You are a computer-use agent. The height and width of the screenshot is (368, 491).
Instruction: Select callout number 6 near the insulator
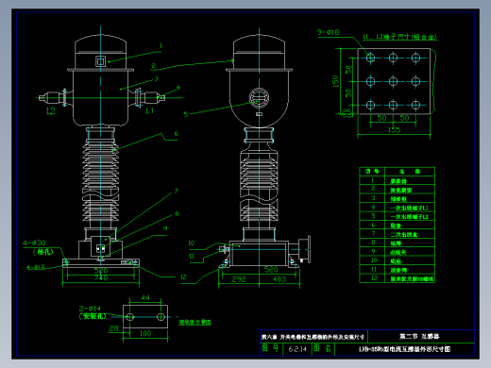(x=177, y=134)
